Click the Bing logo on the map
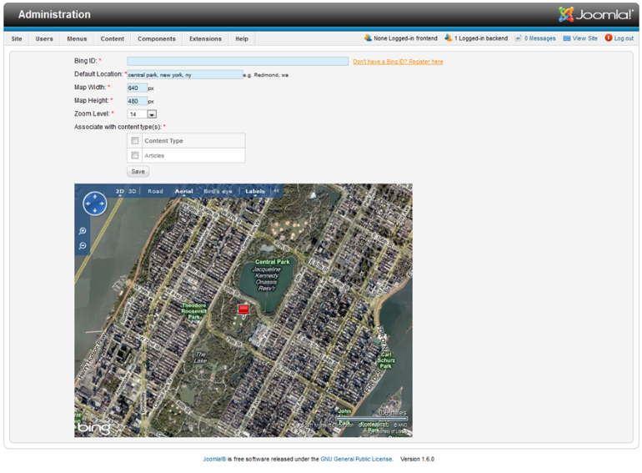642x473 pixels. point(93,428)
